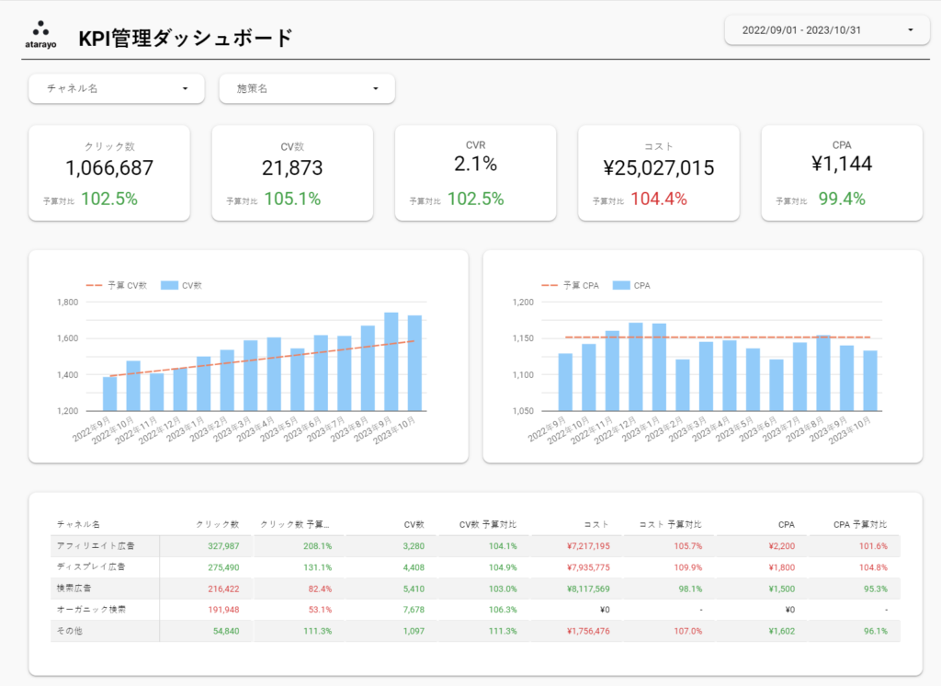
Task: Open the チャネル名 filter dropdown
Action: coord(116,88)
